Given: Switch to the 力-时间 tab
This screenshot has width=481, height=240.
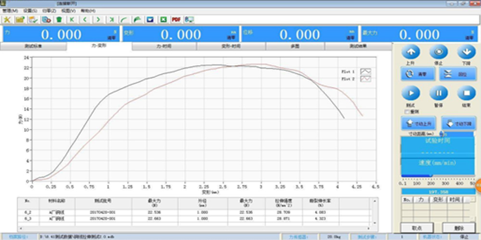Looking at the screenshot, I should (164, 47).
